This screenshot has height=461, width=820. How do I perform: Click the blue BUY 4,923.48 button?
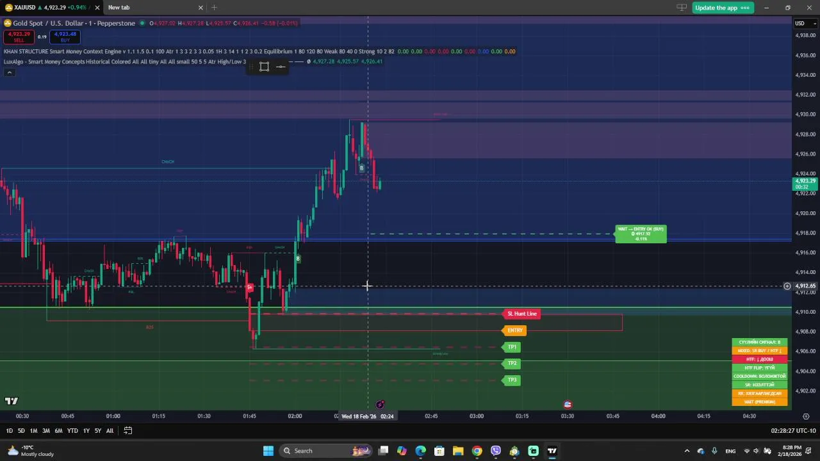[65, 36]
